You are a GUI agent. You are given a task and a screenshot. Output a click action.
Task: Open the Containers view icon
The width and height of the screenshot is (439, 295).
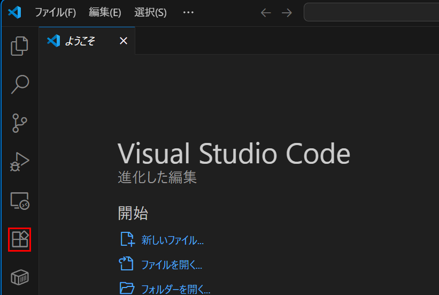click(20, 277)
